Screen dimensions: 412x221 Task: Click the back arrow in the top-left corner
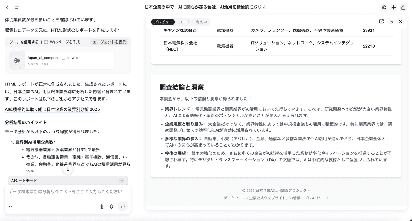pyautogui.click(x=7, y=7)
